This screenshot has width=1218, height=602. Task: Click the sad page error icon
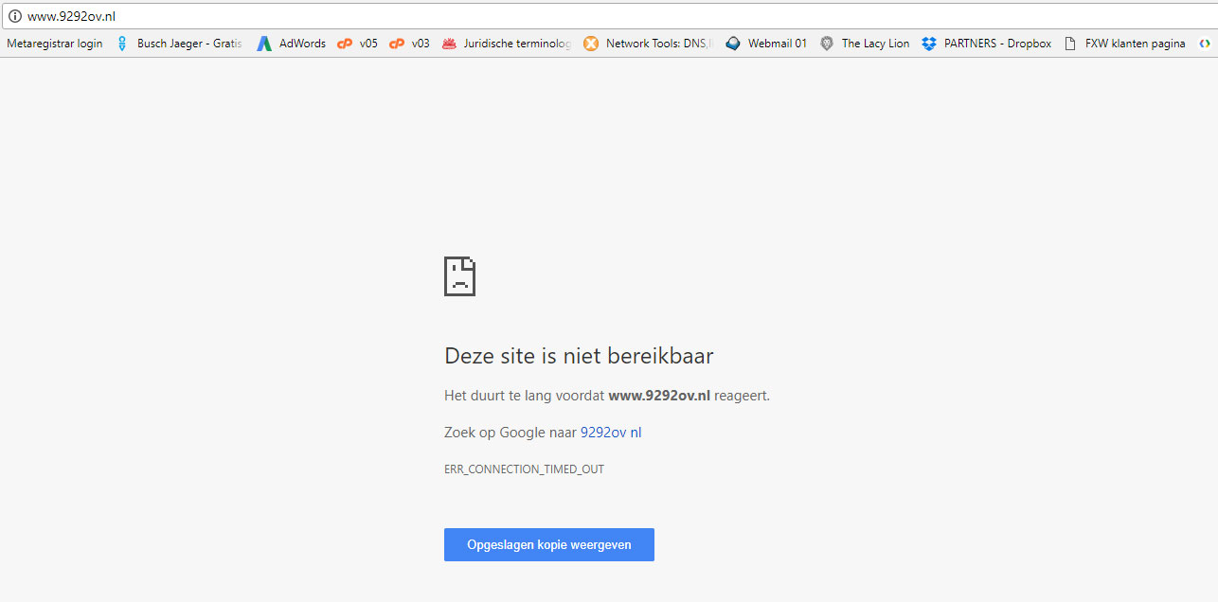coord(459,276)
